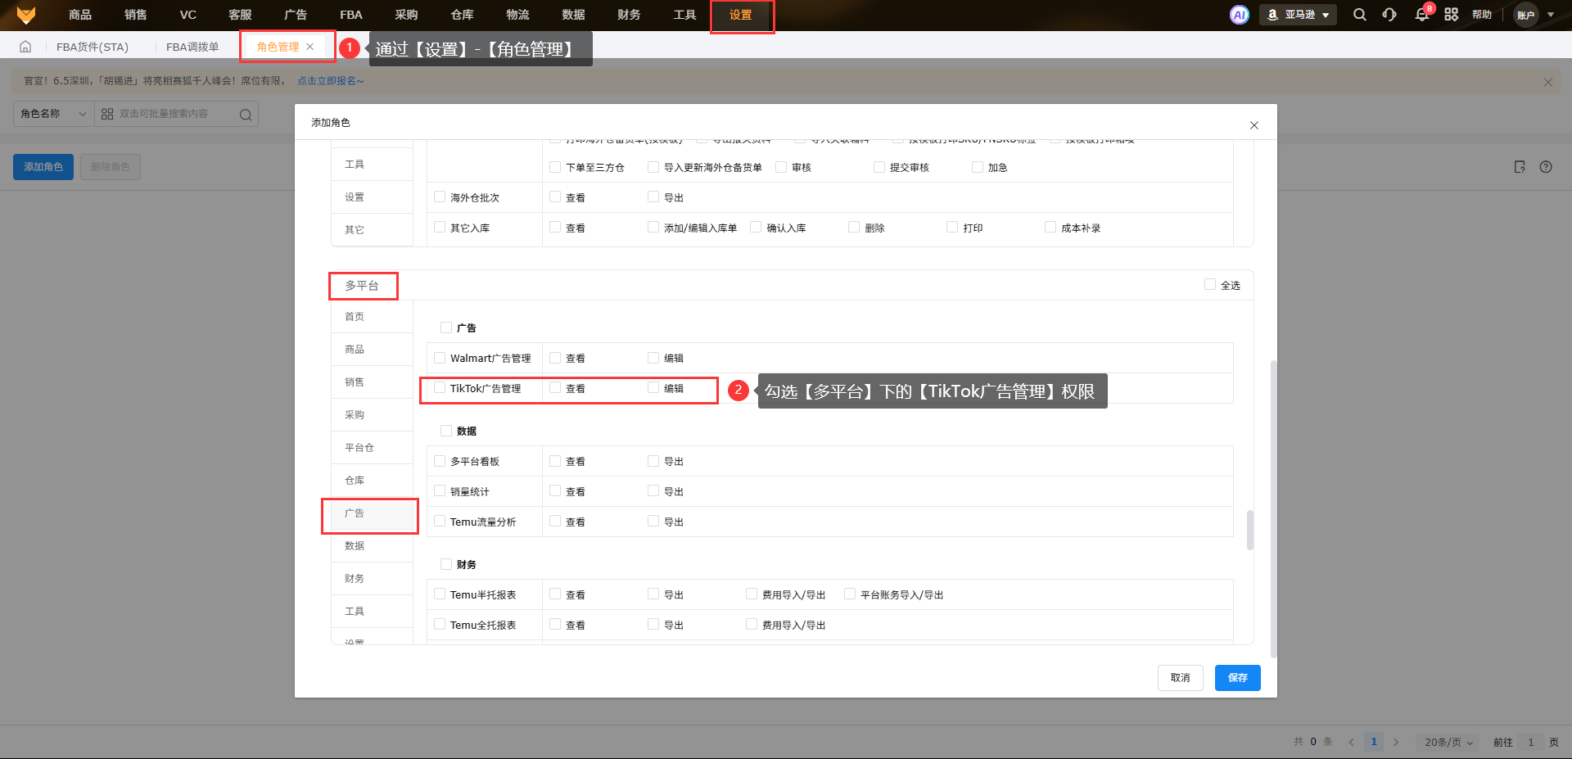Check the 多平台 全选 checkbox
1572x759 pixels.
click(1210, 285)
